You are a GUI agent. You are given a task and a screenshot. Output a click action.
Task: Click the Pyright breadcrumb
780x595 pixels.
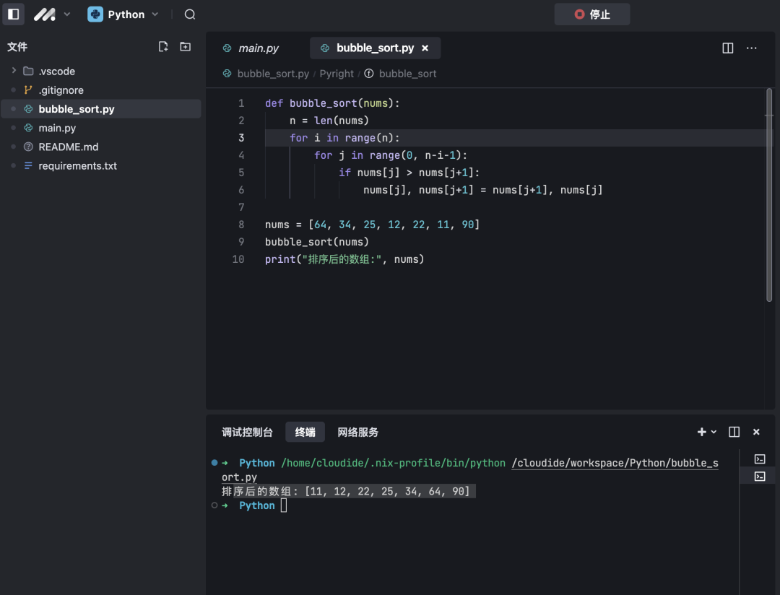(x=337, y=74)
